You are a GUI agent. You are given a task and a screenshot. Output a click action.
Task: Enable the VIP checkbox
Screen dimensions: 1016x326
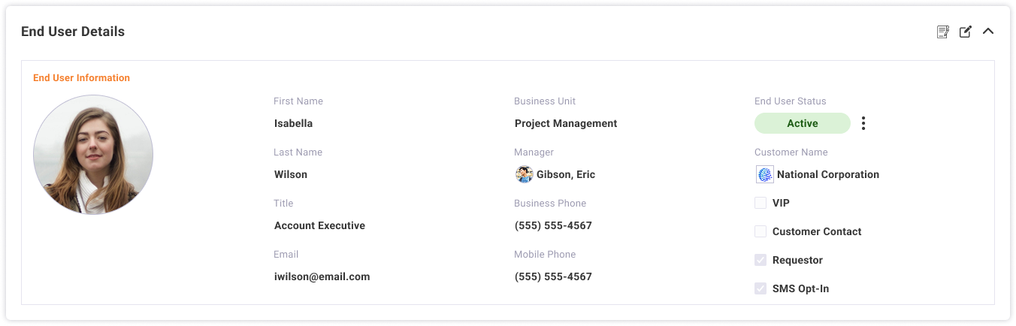(760, 203)
